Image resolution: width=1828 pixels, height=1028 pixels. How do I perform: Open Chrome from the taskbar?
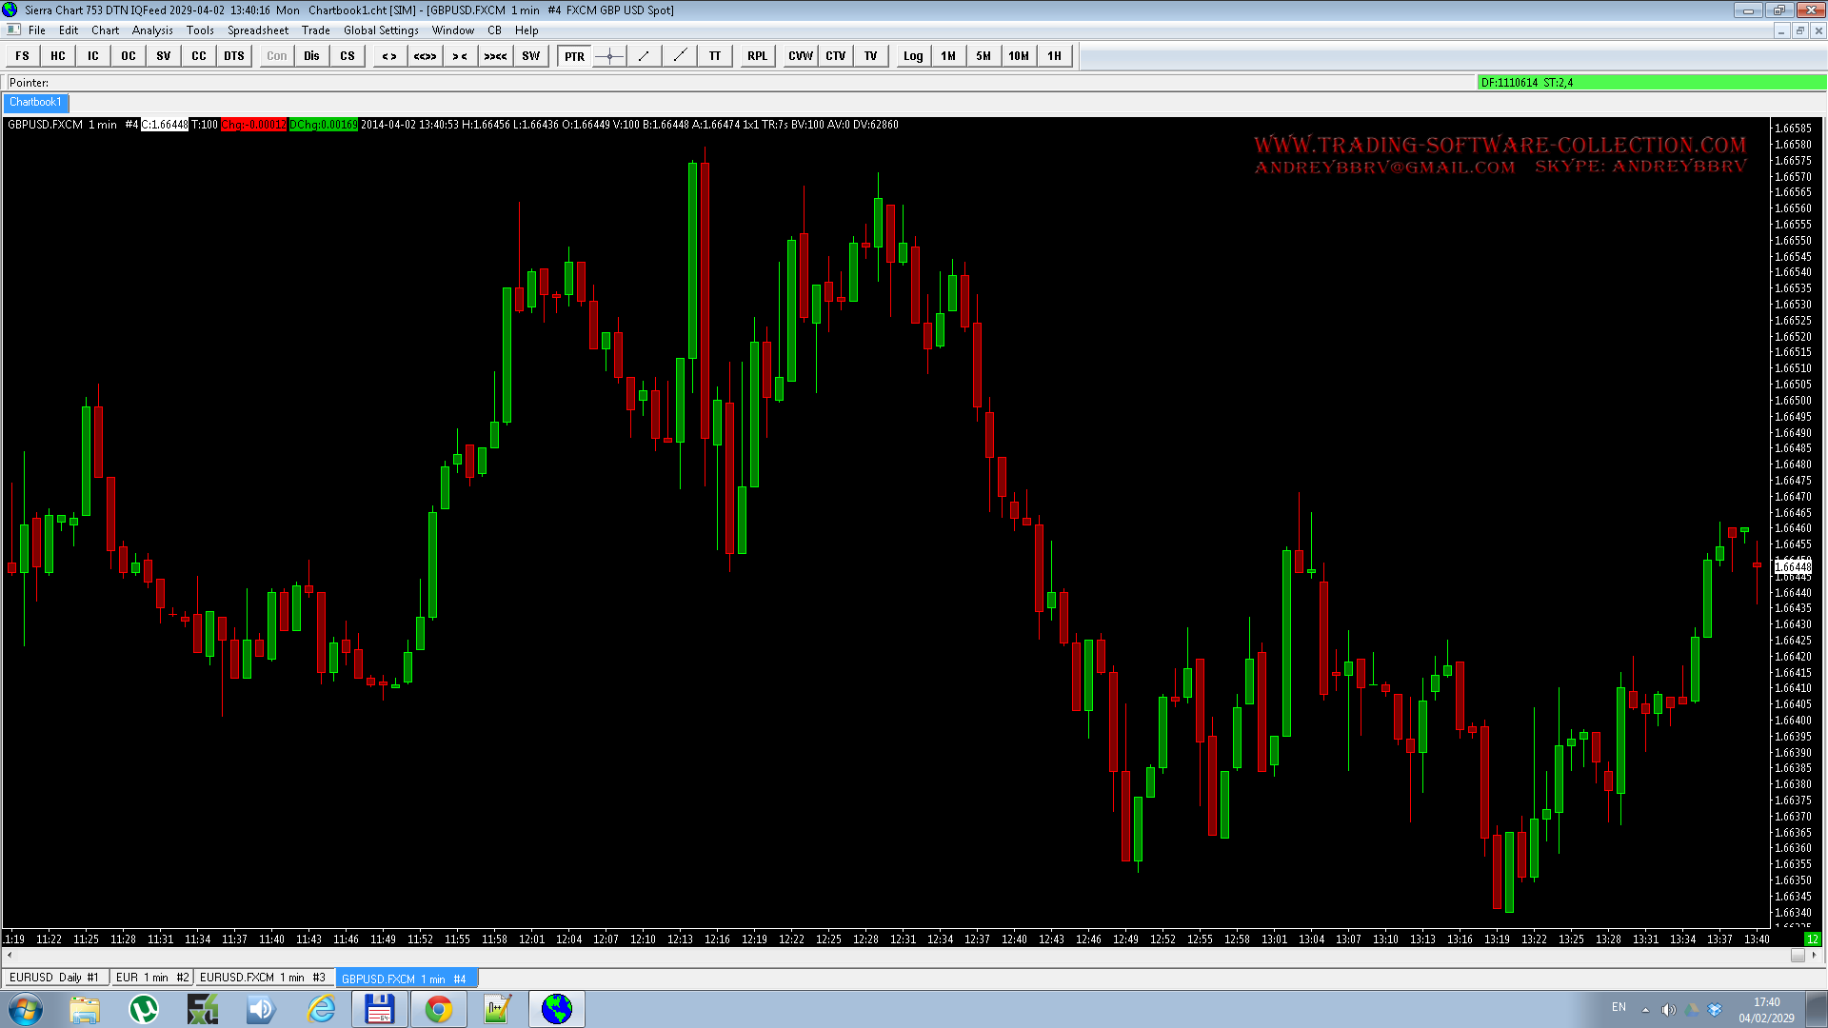[439, 1009]
